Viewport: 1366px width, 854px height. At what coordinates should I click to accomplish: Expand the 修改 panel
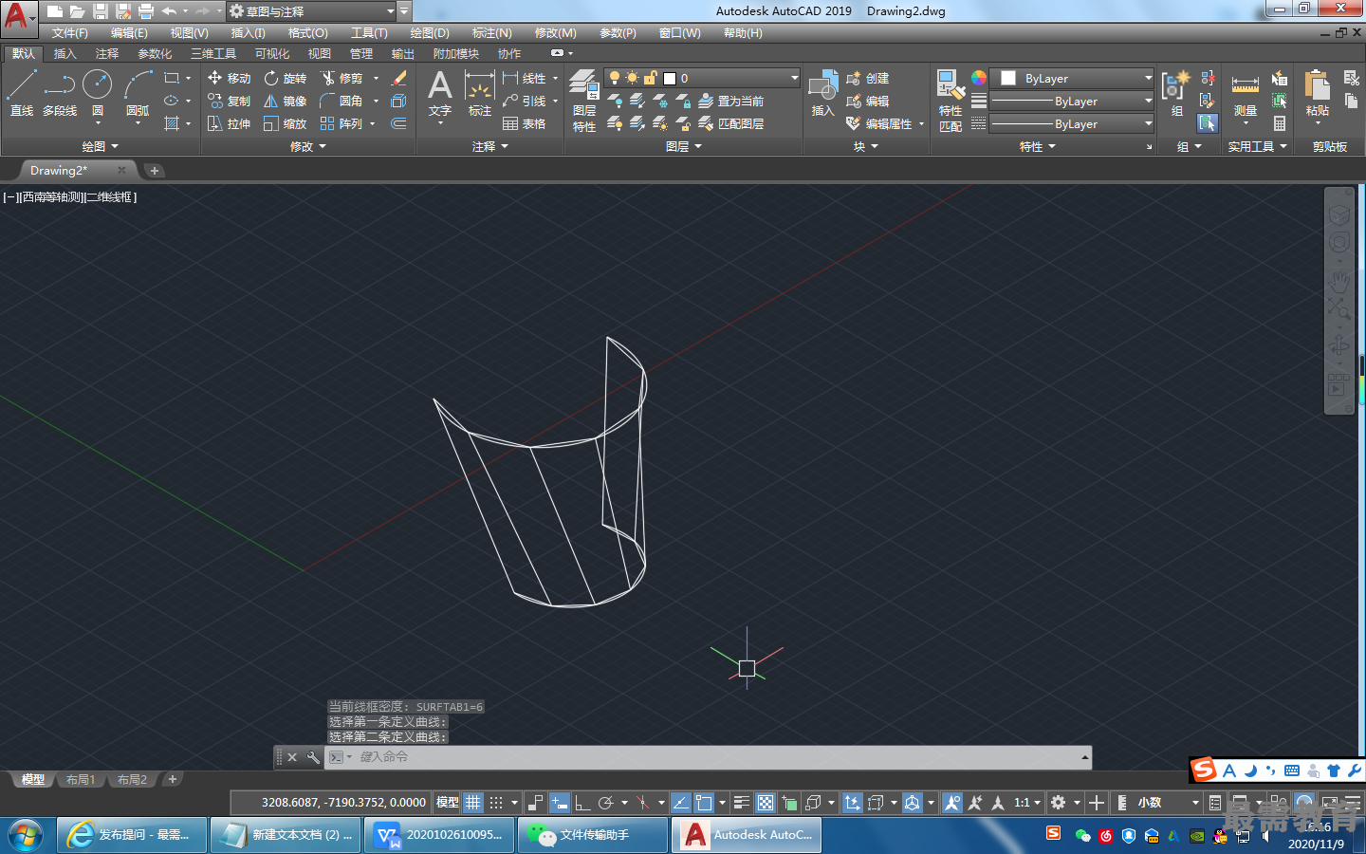pos(308,146)
